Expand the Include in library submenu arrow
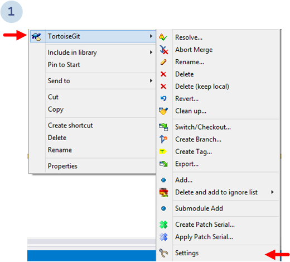 click(151, 53)
